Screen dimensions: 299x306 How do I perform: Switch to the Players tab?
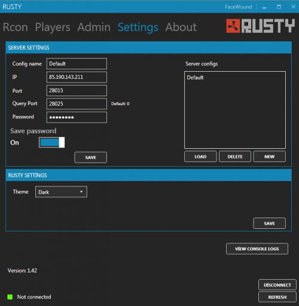click(x=53, y=27)
